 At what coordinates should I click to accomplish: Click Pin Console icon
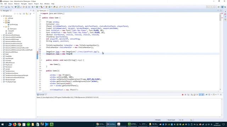click(x=206, y=95)
